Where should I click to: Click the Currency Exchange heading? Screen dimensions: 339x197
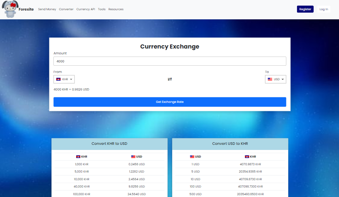click(170, 46)
